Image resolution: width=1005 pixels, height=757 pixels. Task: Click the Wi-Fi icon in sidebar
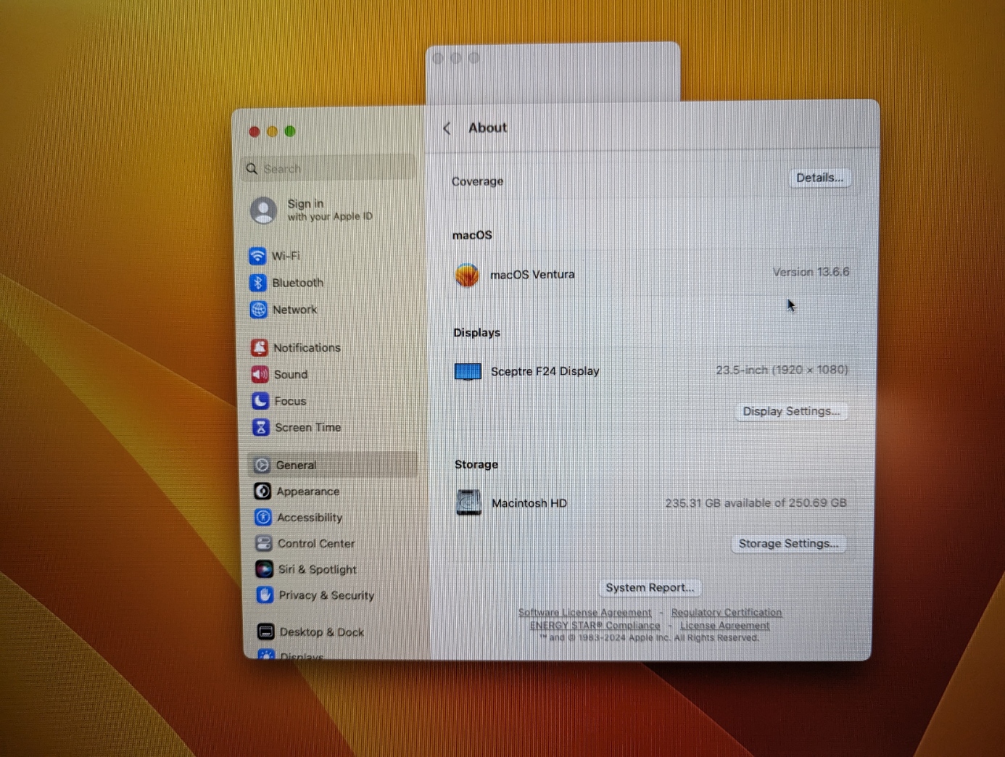[x=257, y=256]
